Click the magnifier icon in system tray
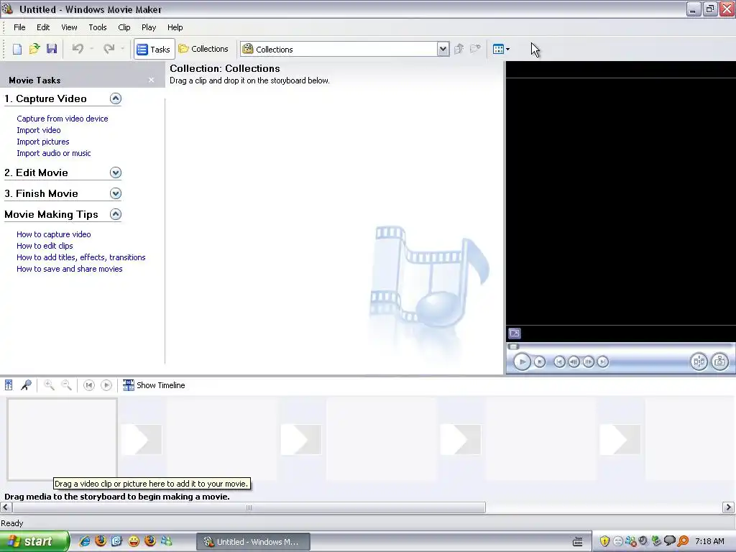The height and width of the screenshot is (552, 736). [683, 541]
